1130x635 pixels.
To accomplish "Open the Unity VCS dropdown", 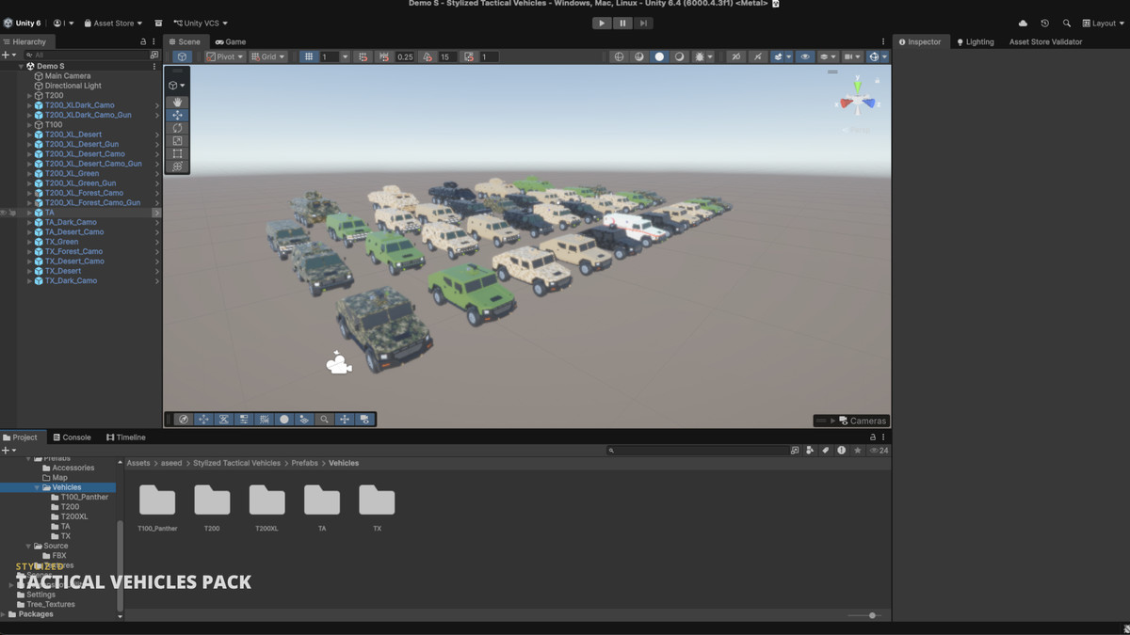I will click(x=202, y=23).
